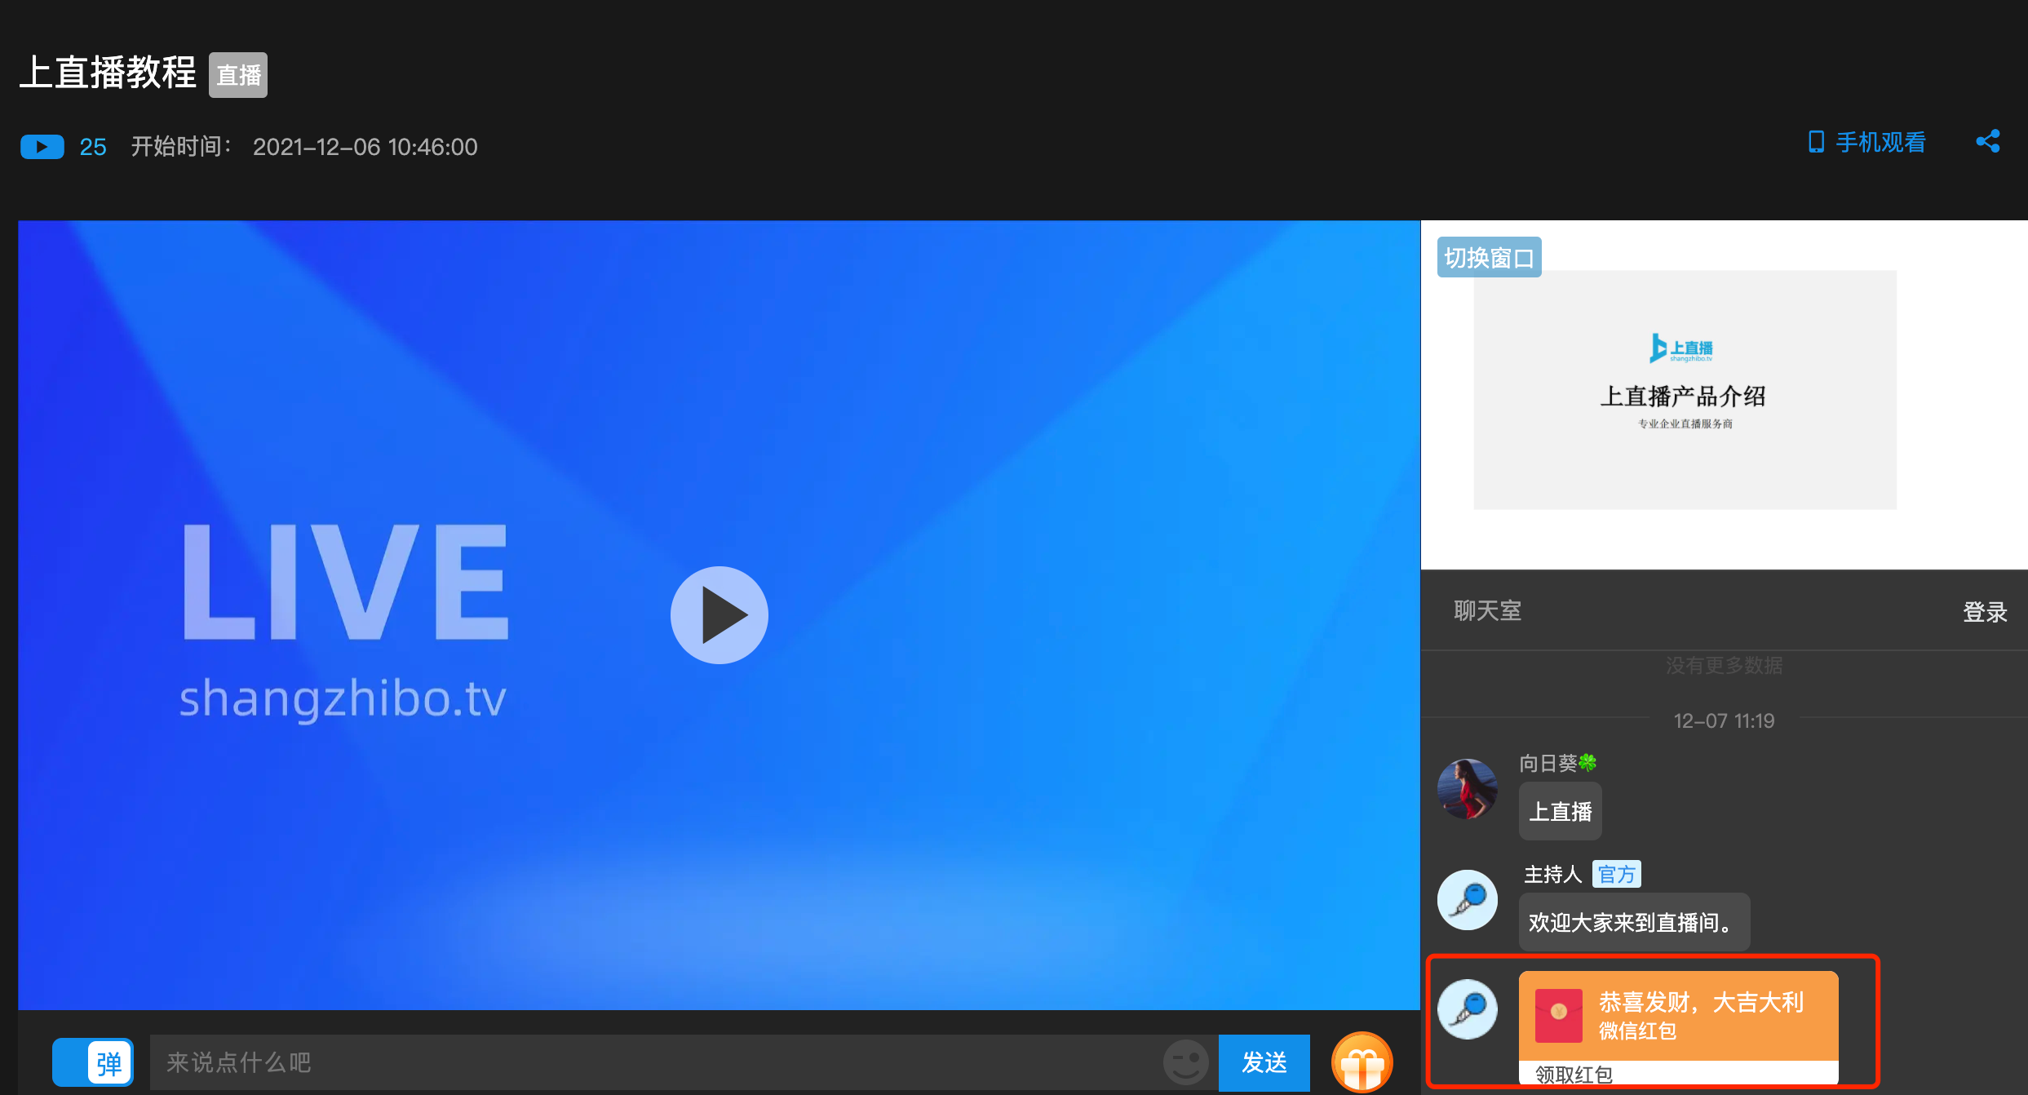The image size is (2028, 1095).
Task: Click the 向日葵 username in chat
Action: (x=1557, y=763)
